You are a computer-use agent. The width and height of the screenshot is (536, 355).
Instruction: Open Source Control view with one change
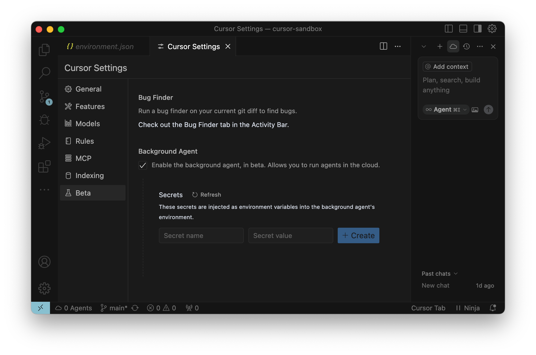click(x=44, y=97)
